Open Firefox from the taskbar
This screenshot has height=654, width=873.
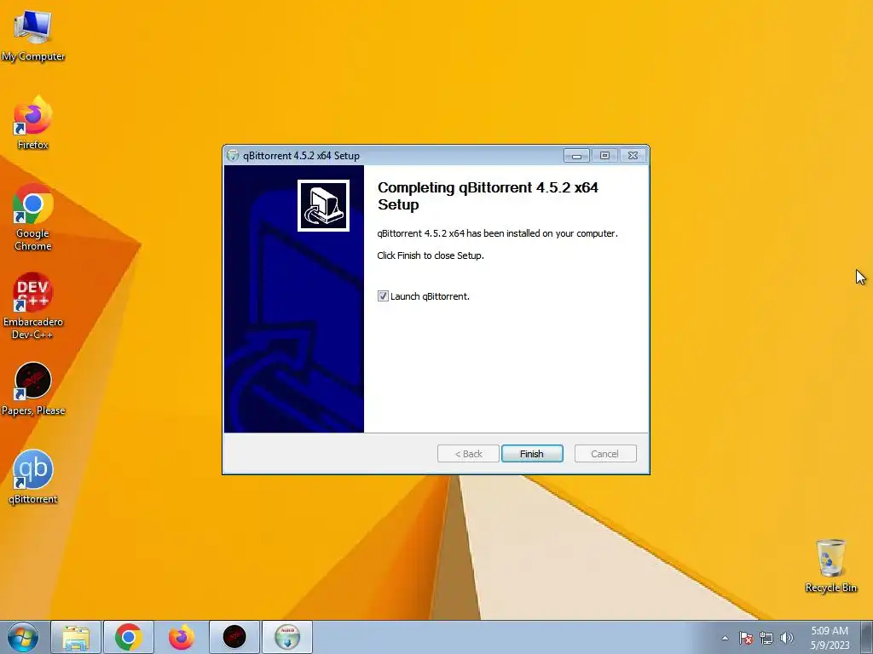tap(182, 637)
